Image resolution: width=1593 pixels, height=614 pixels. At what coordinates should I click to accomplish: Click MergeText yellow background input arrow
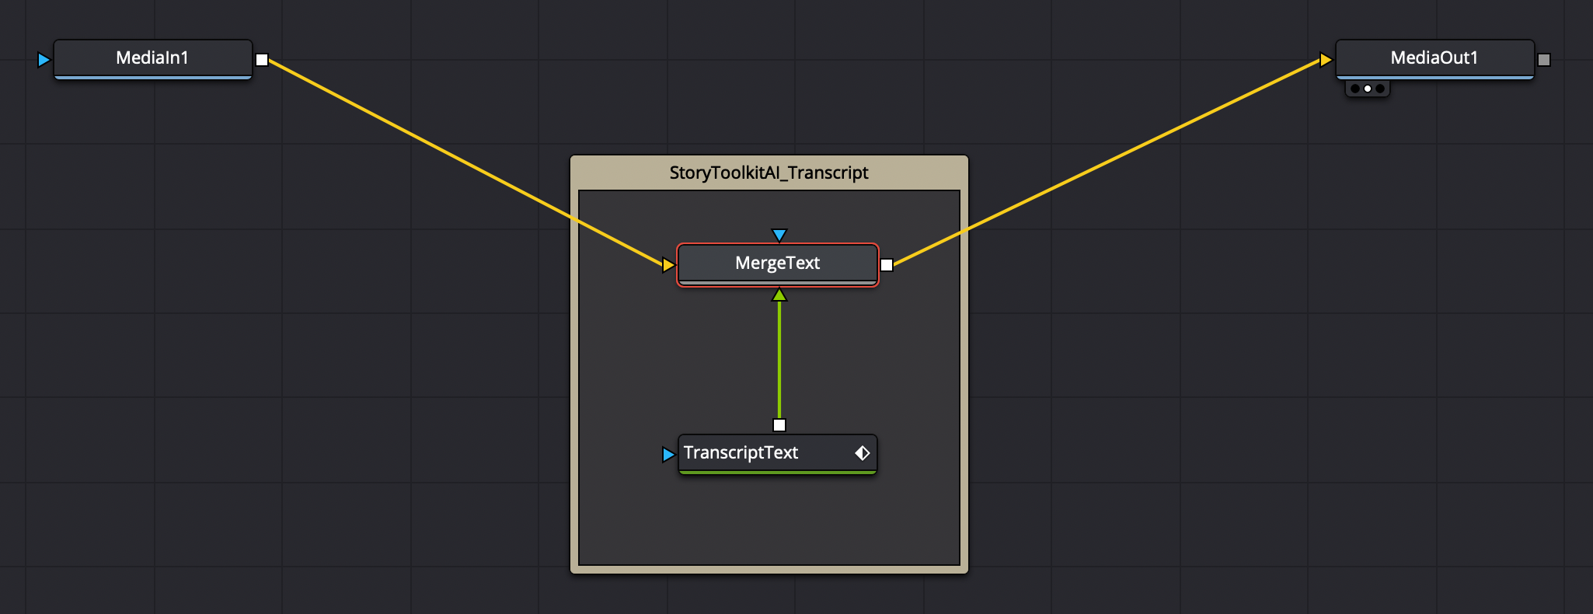(668, 265)
